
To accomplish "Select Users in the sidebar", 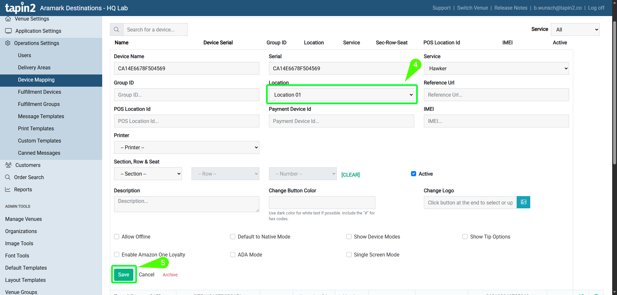I will (x=24, y=55).
